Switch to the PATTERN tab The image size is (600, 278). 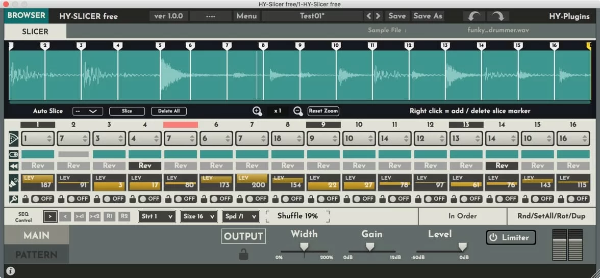point(36,255)
